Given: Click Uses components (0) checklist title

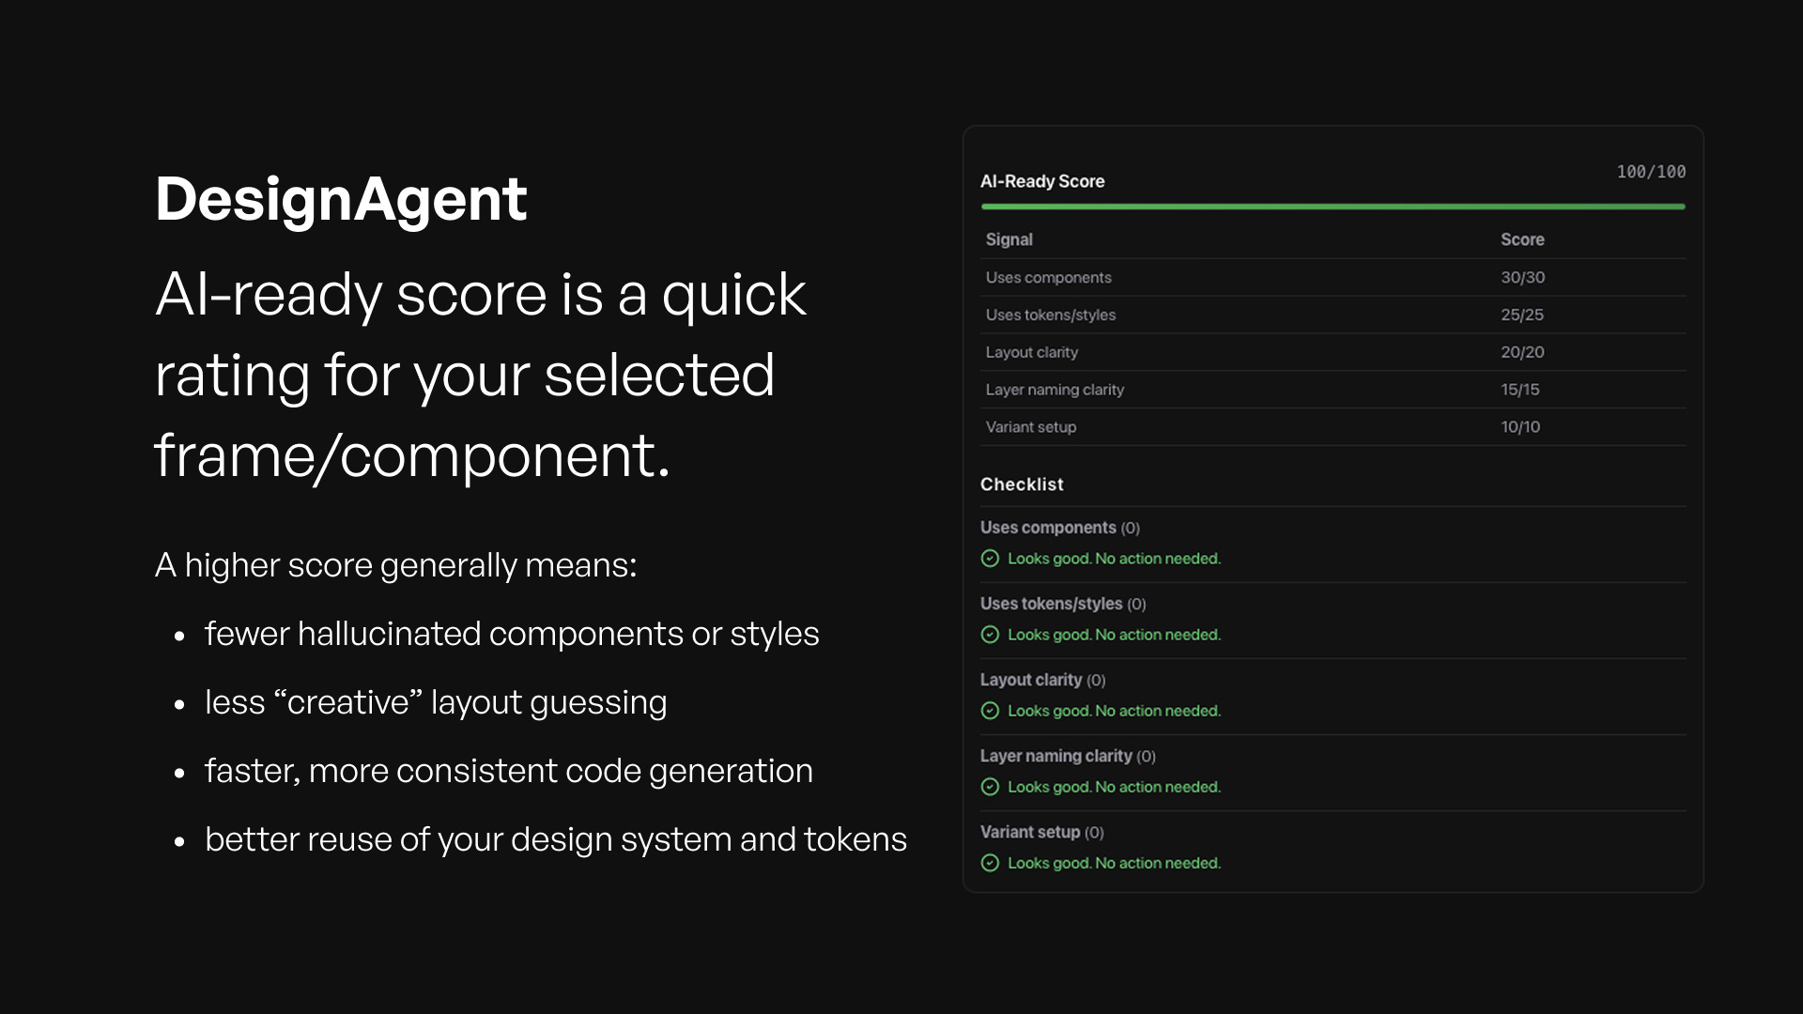Looking at the screenshot, I should point(1059,528).
